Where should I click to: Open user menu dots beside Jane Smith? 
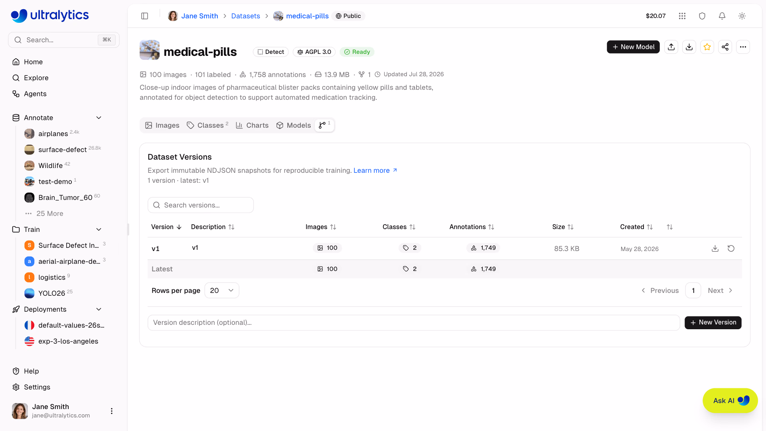[x=112, y=411]
